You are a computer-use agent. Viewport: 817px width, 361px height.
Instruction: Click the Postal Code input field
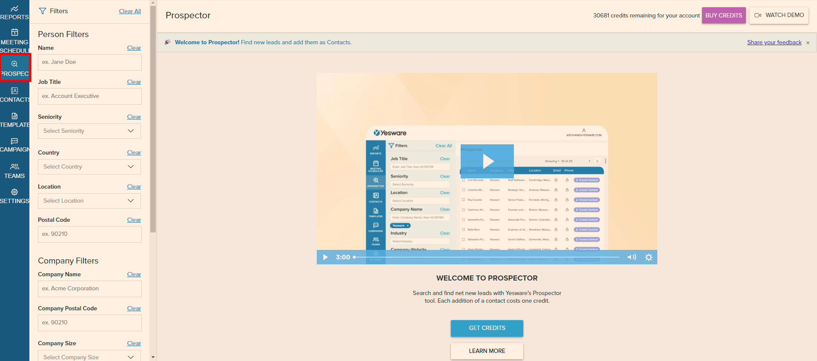pyautogui.click(x=90, y=234)
